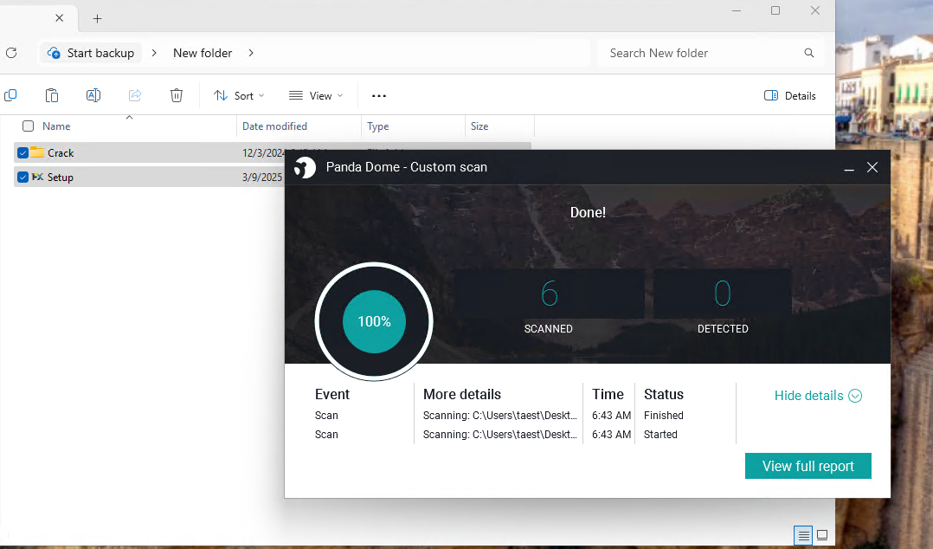Click the search magnifier icon
The height and width of the screenshot is (549, 933).
809,53
